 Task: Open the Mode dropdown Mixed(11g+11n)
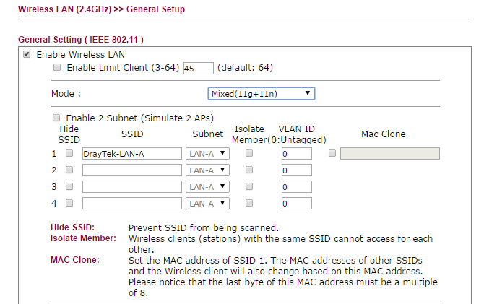tap(261, 94)
